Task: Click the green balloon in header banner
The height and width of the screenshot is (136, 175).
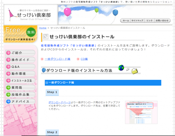Action: [97, 10]
